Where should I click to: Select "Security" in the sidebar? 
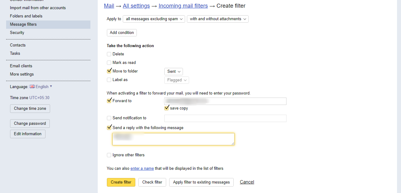(x=17, y=32)
